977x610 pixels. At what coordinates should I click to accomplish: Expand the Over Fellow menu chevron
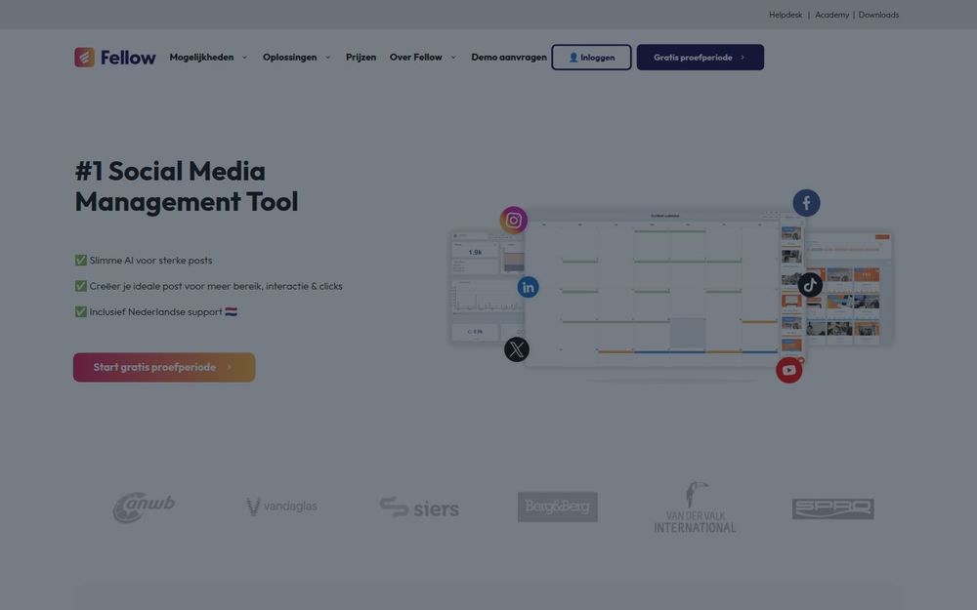click(x=453, y=58)
